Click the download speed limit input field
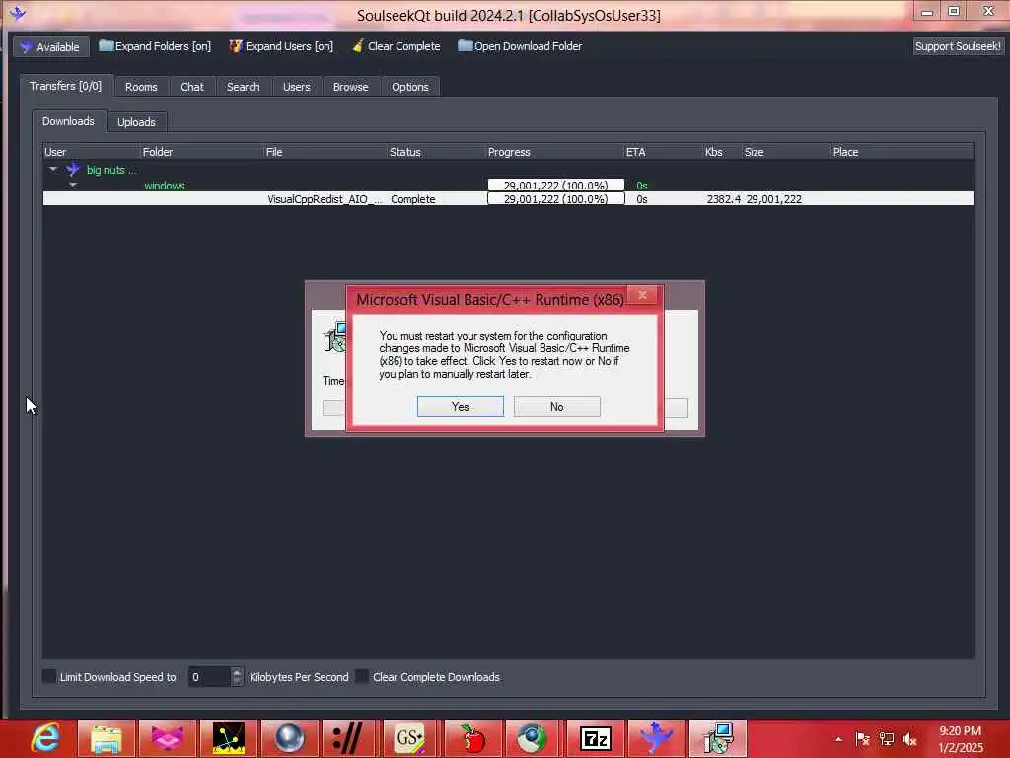 (x=209, y=677)
